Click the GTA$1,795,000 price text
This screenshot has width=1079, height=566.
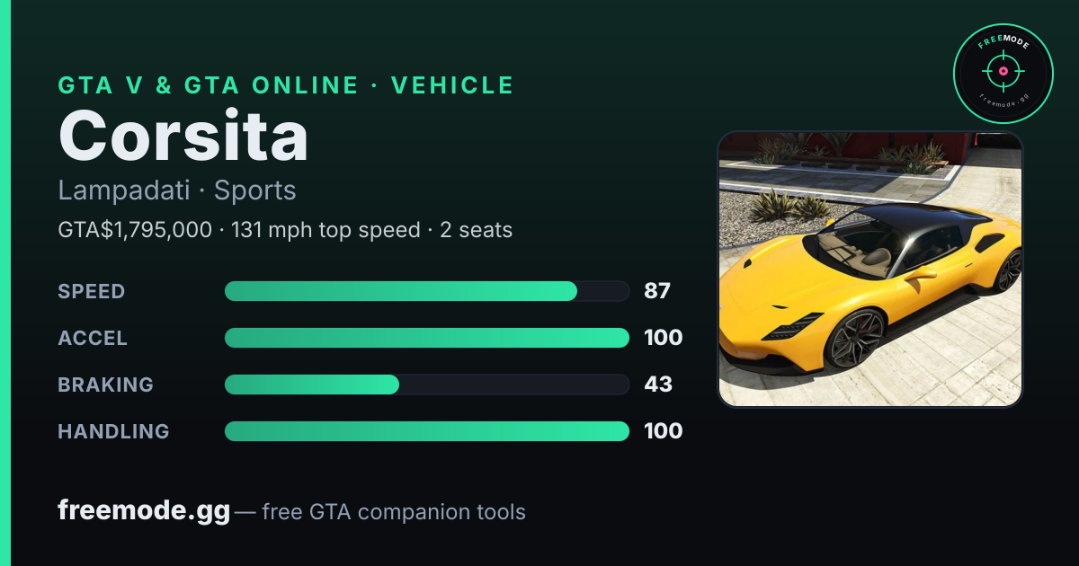click(x=135, y=230)
